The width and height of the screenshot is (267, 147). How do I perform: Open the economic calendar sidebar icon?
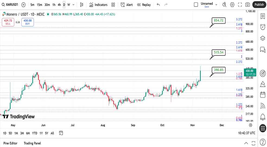[x=262, y=95]
